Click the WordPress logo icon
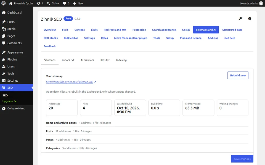The height and width of the screenshot is (165, 265). tap(4, 3)
